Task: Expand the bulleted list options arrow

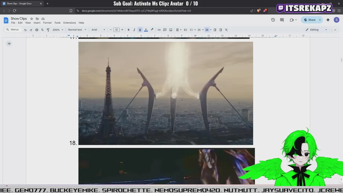Action: 203,30
